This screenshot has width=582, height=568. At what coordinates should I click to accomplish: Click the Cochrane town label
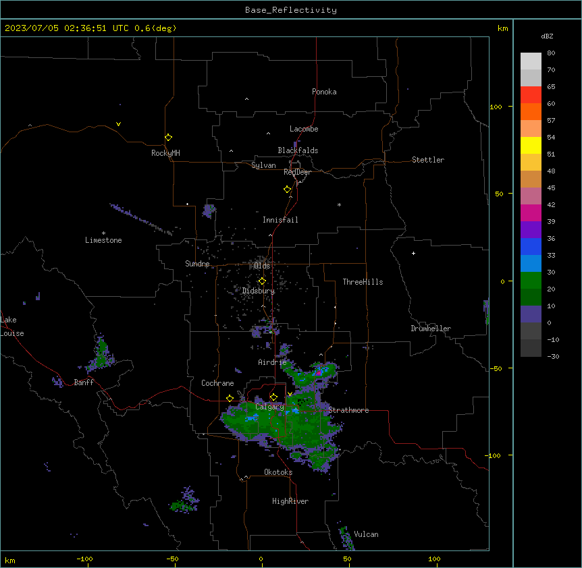217,383
